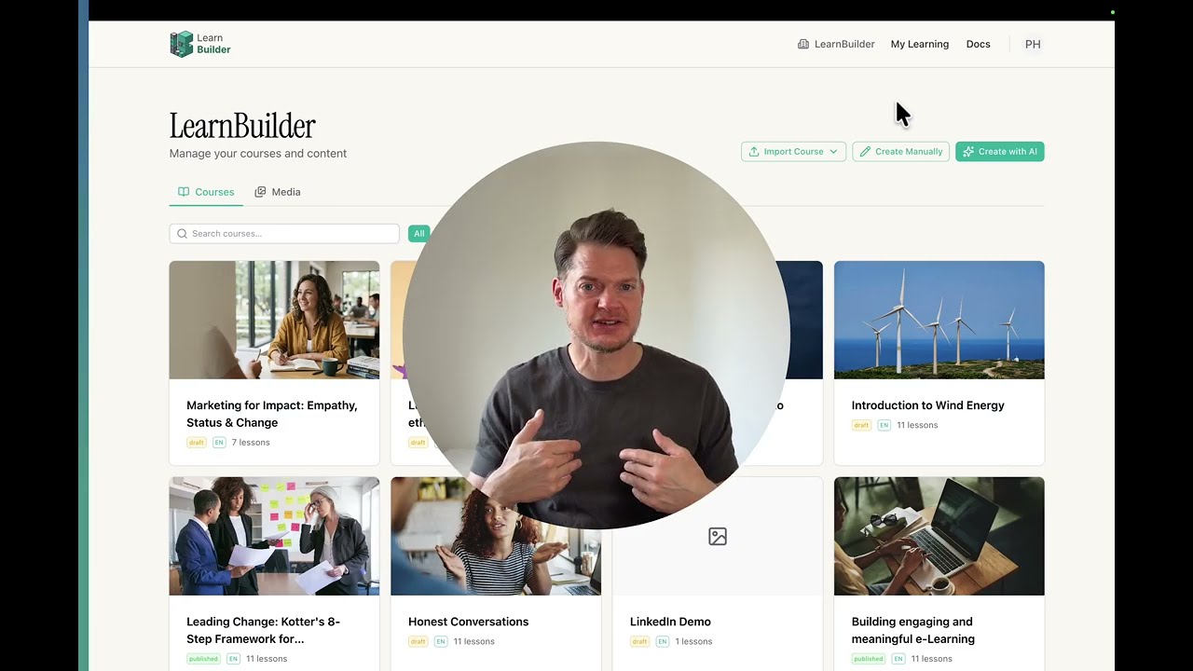Click the search magnifier icon
The image size is (1193, 671).
182,233
